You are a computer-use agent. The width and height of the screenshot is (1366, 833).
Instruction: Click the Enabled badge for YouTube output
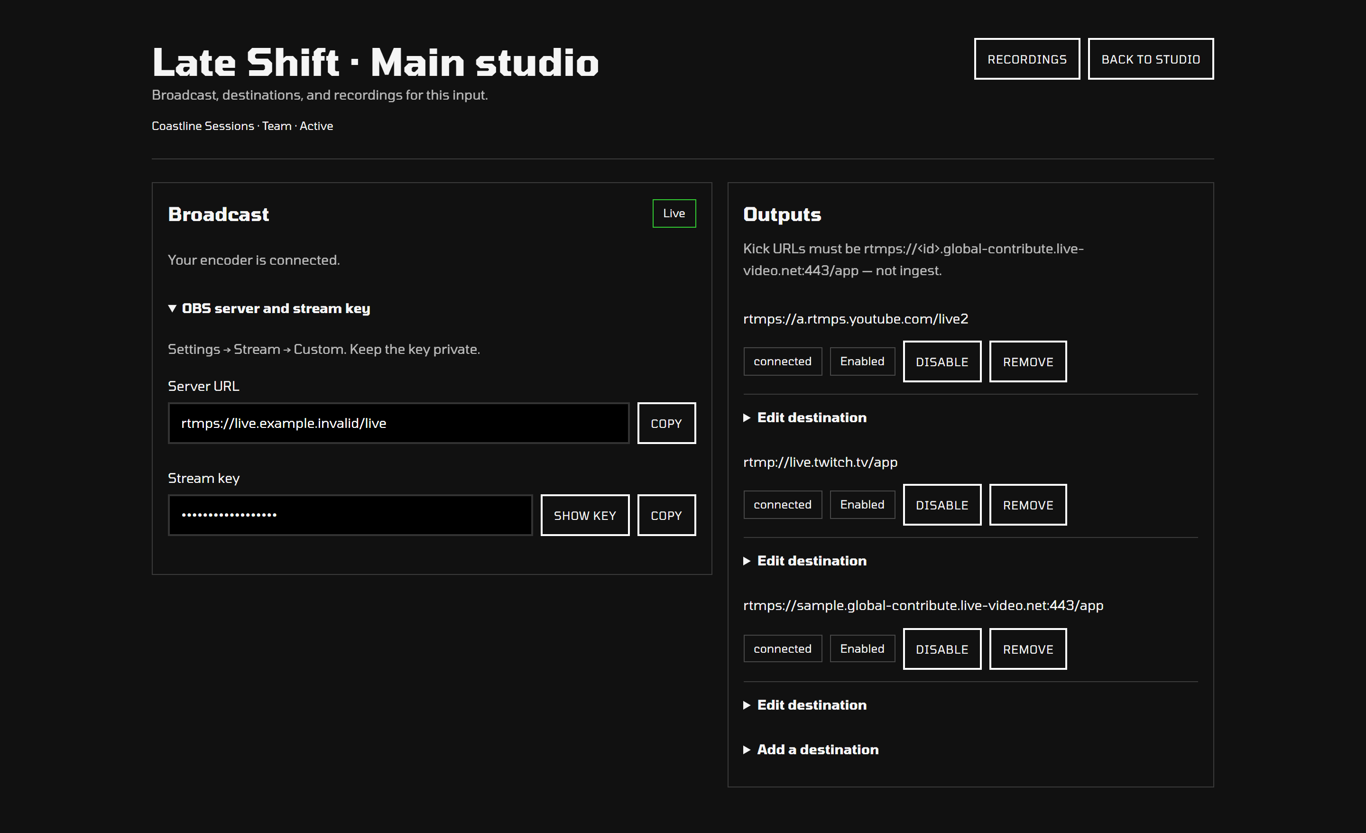tap(862, 361)
